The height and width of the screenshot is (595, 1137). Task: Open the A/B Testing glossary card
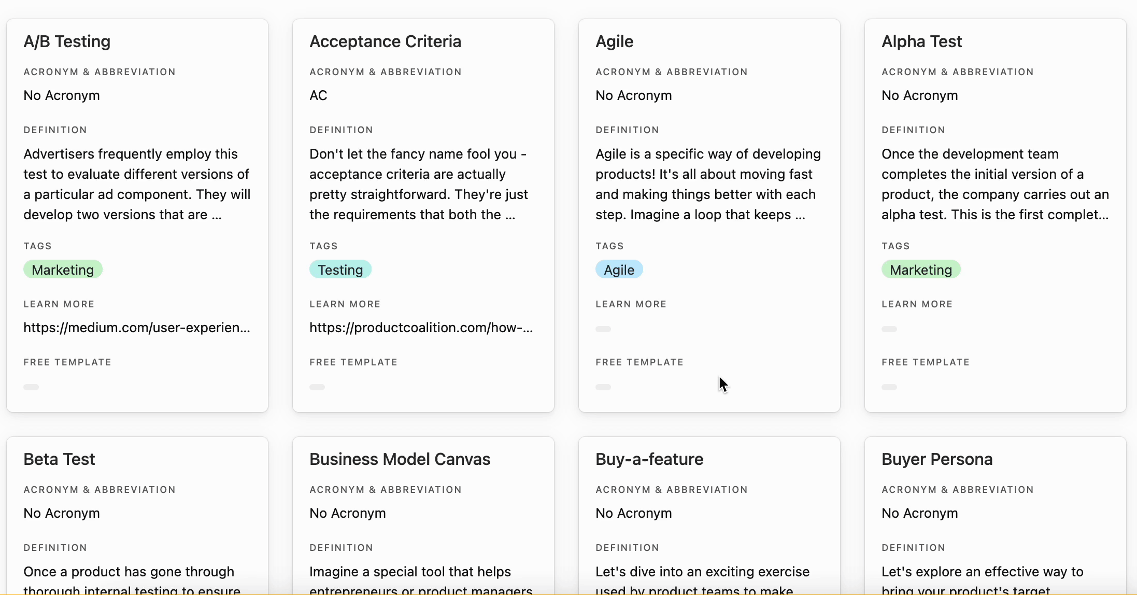pos(66,41)
